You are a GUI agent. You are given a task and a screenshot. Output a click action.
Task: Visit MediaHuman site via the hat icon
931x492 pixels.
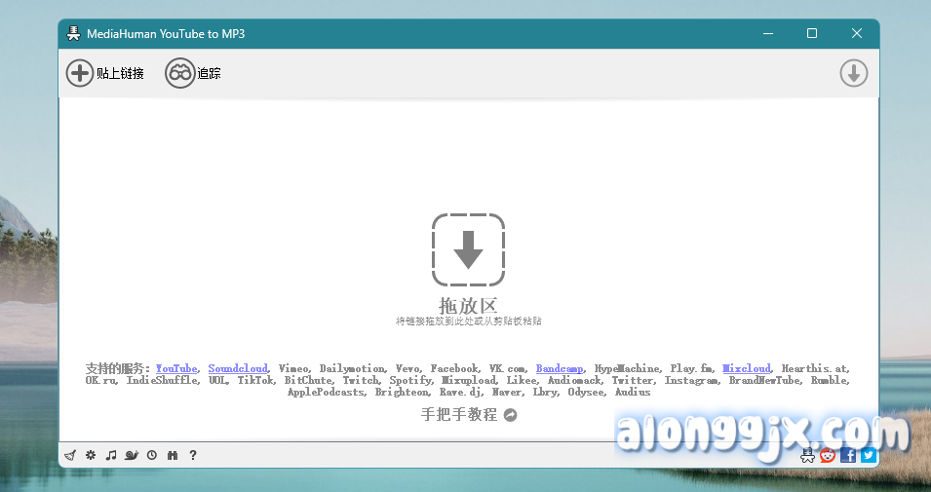tap(807, 455)
